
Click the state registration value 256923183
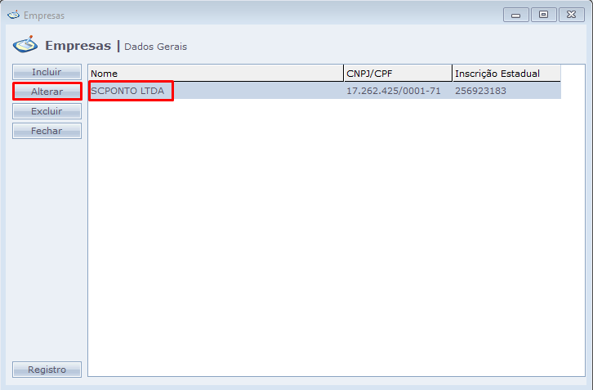tap(480, 91)
